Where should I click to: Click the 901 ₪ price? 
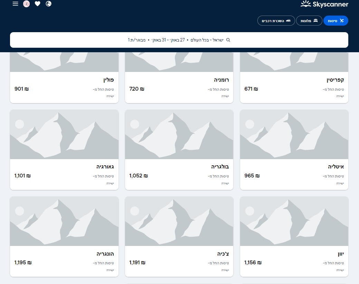tap(21, 89)
